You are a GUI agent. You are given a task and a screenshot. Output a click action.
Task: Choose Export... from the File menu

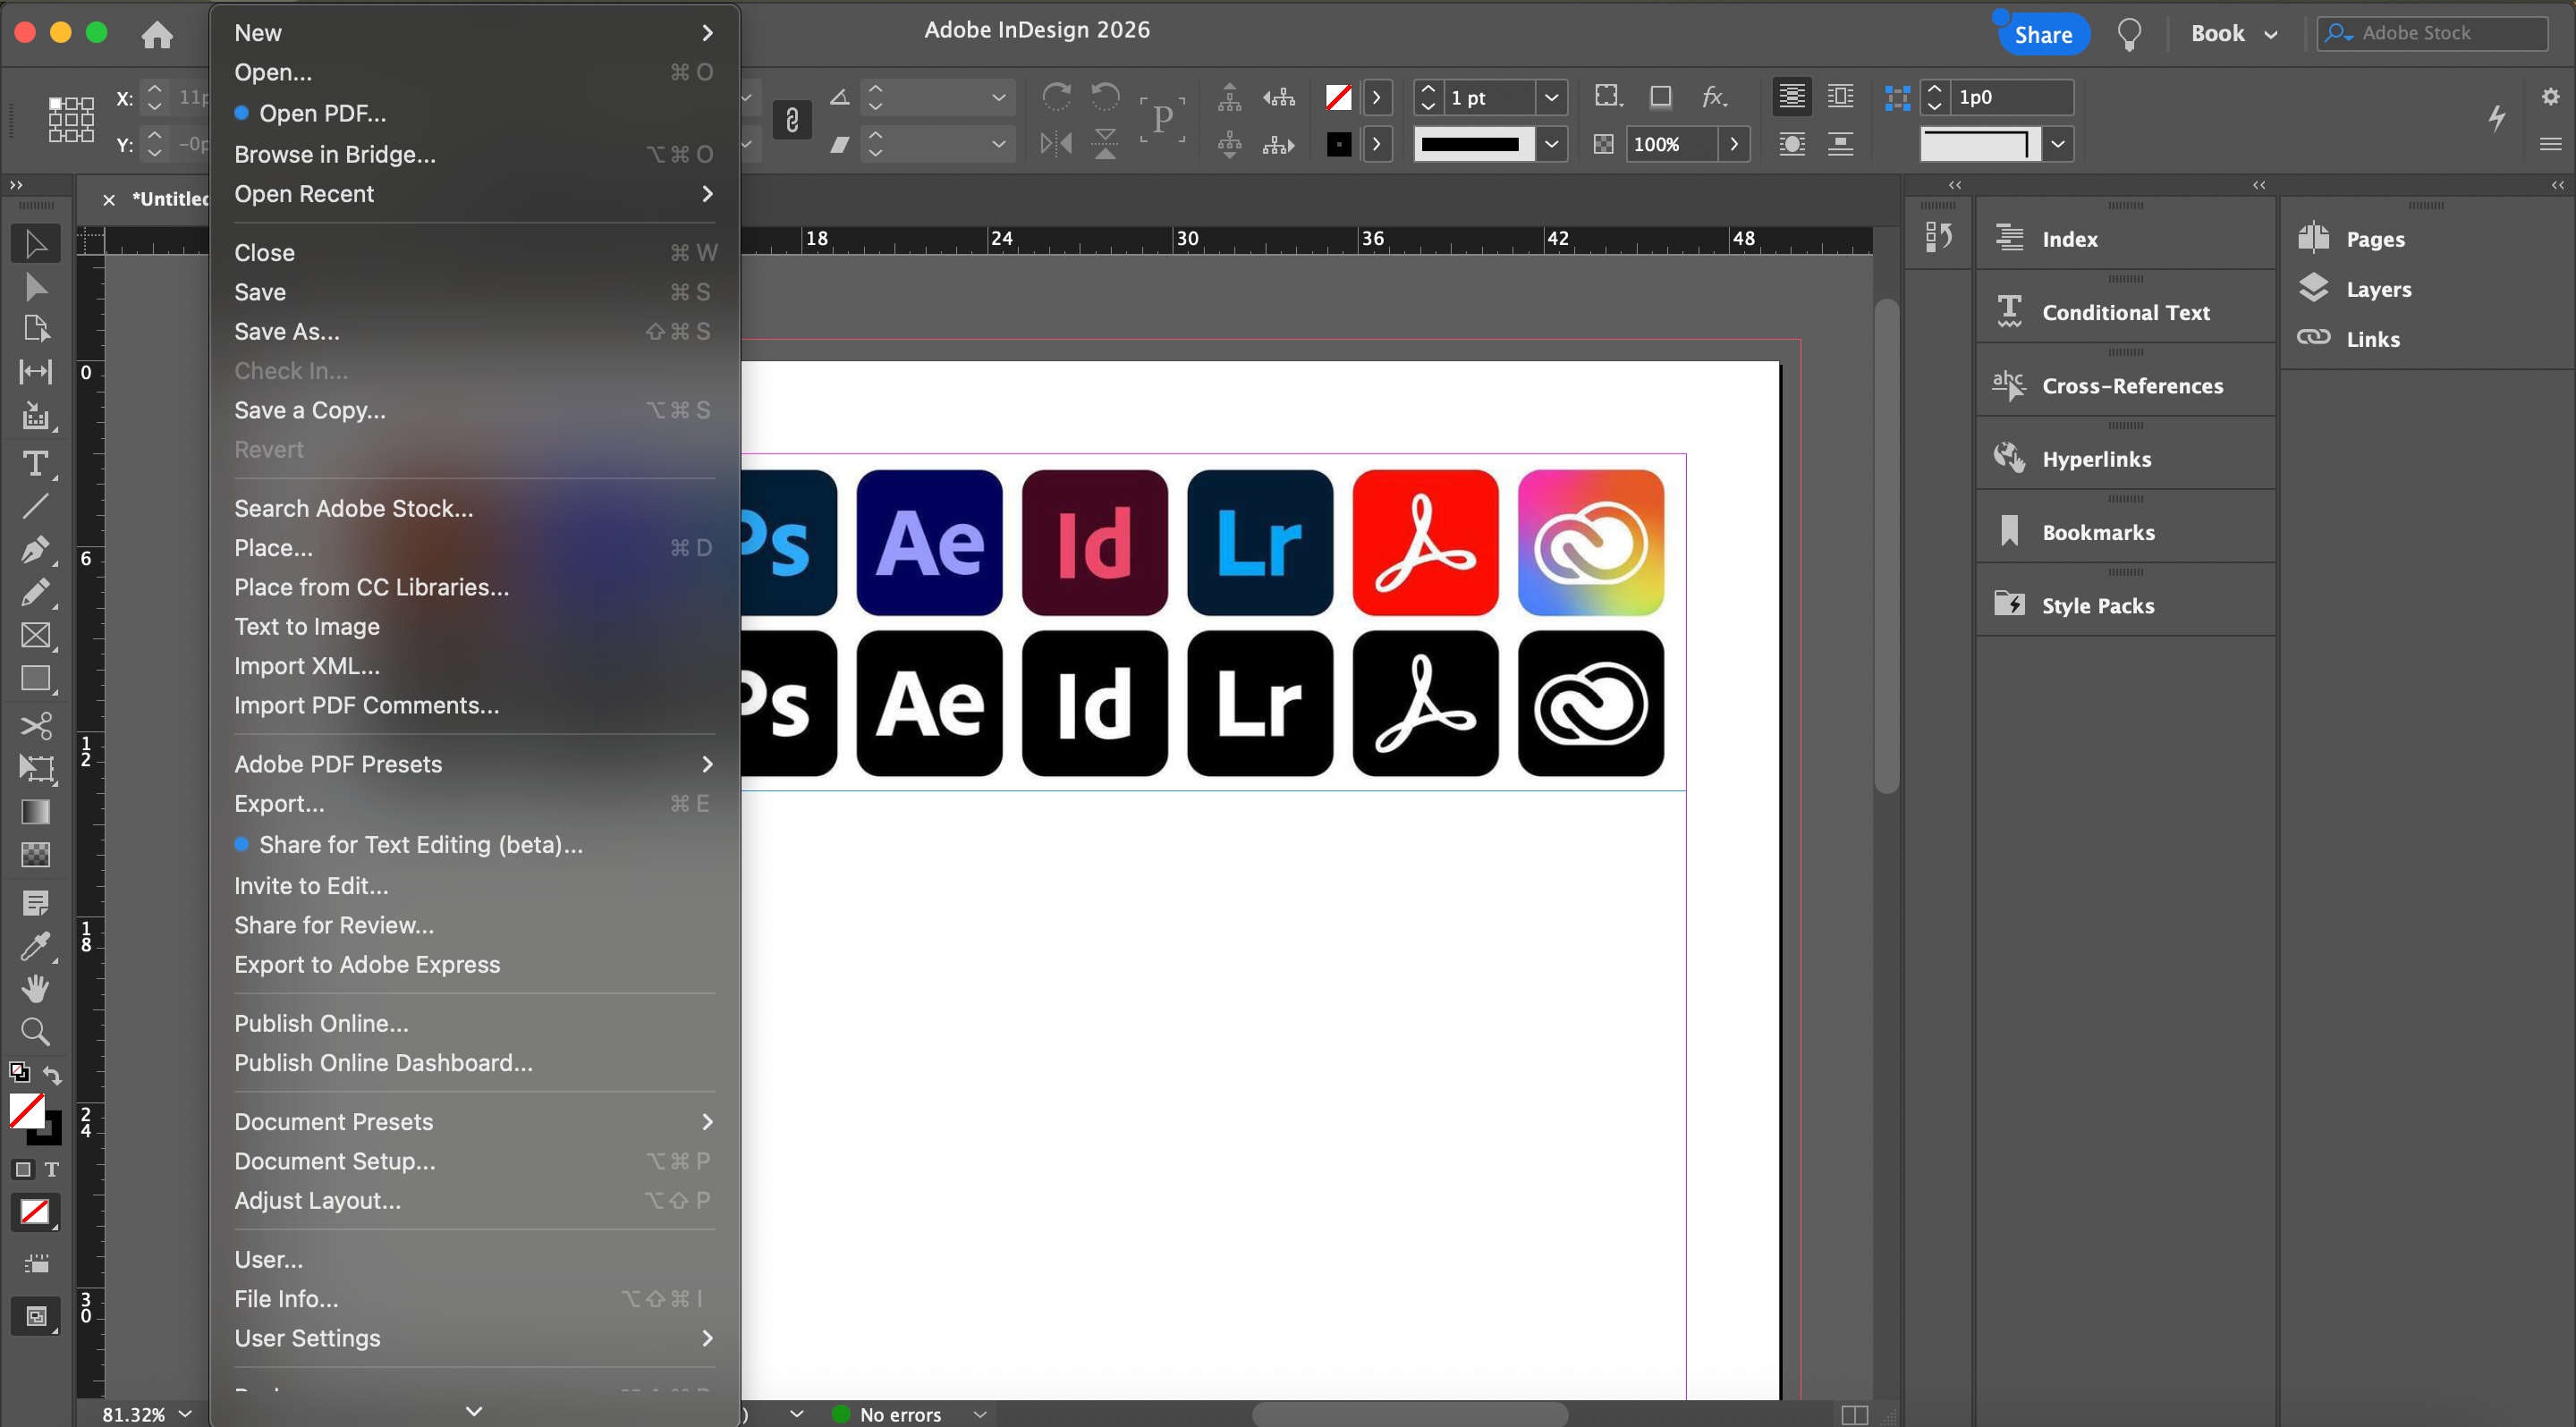click(x=279, y=804)
